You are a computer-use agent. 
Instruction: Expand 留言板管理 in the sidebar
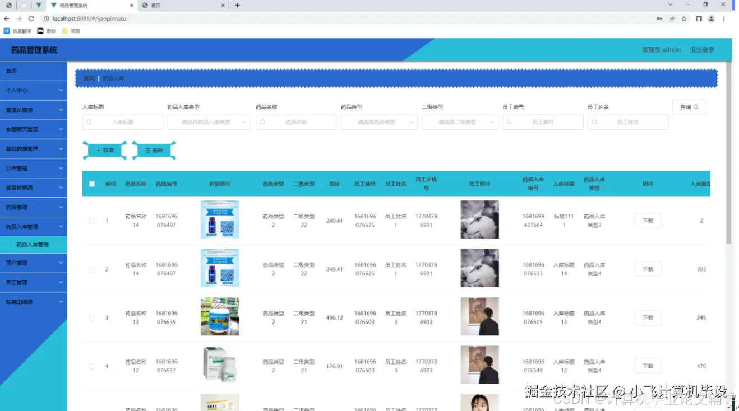tap(34, 188)
